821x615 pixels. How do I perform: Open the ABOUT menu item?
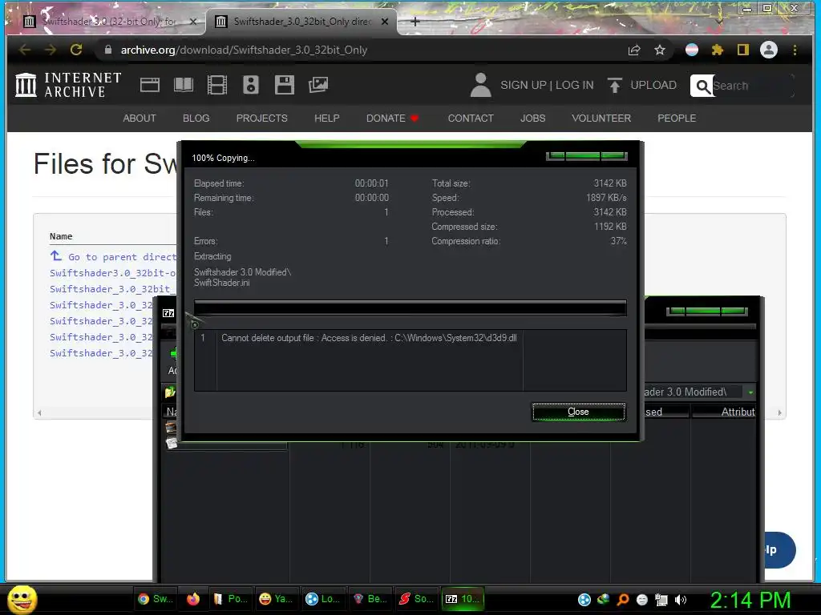pos(140,119)
